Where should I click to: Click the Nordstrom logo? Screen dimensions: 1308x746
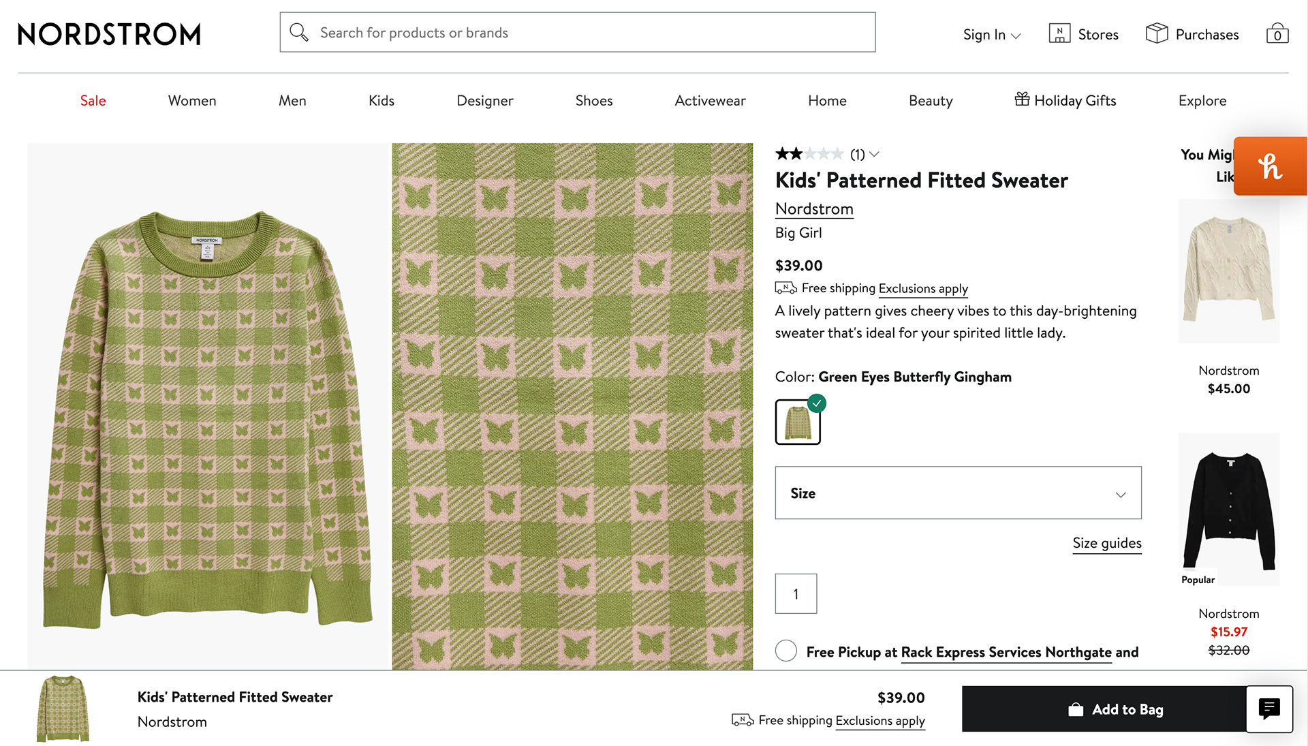click(x=109, y=34)
